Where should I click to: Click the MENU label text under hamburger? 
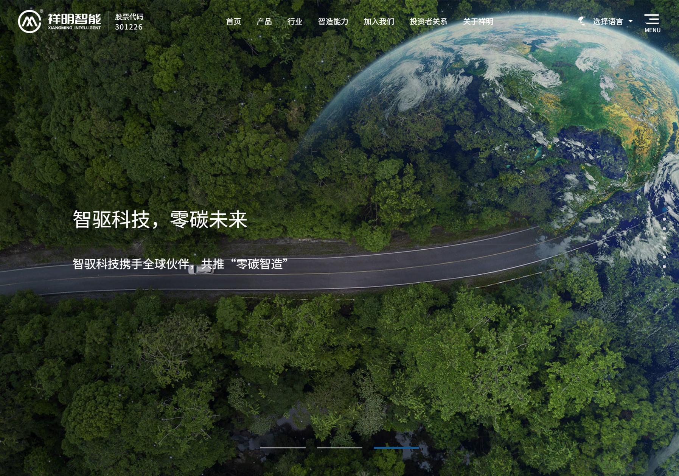tap(653, 30)
